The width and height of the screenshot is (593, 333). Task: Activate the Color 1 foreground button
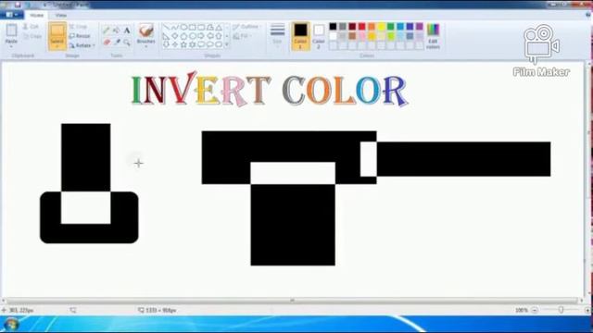coord(300,36)
